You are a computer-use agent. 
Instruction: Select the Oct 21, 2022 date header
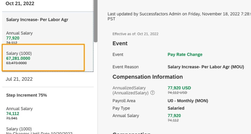(20, 4)
